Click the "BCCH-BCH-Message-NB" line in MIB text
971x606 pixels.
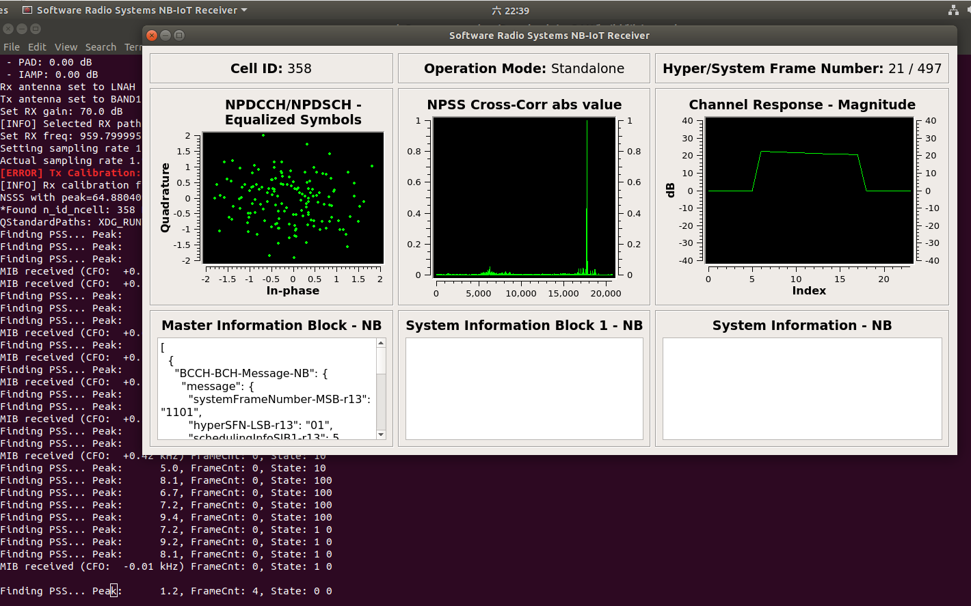(252, 373)
